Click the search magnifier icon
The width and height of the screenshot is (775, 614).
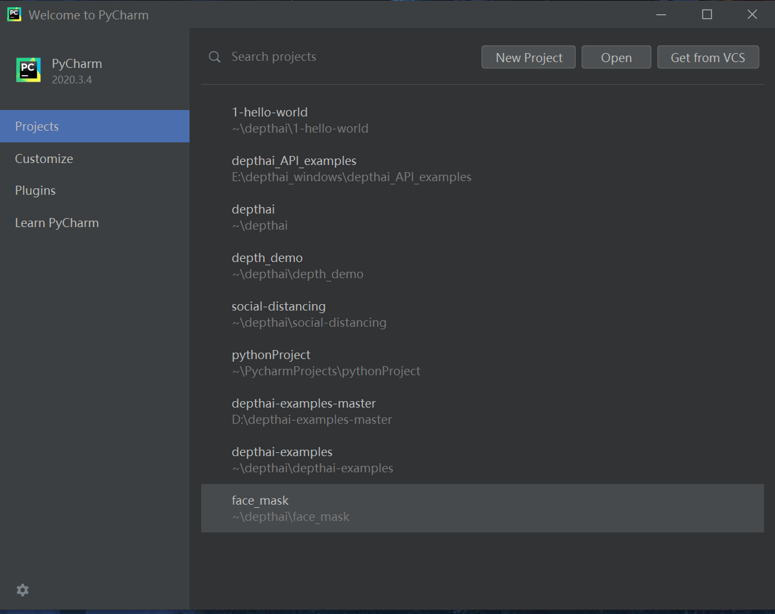point(215,57)
